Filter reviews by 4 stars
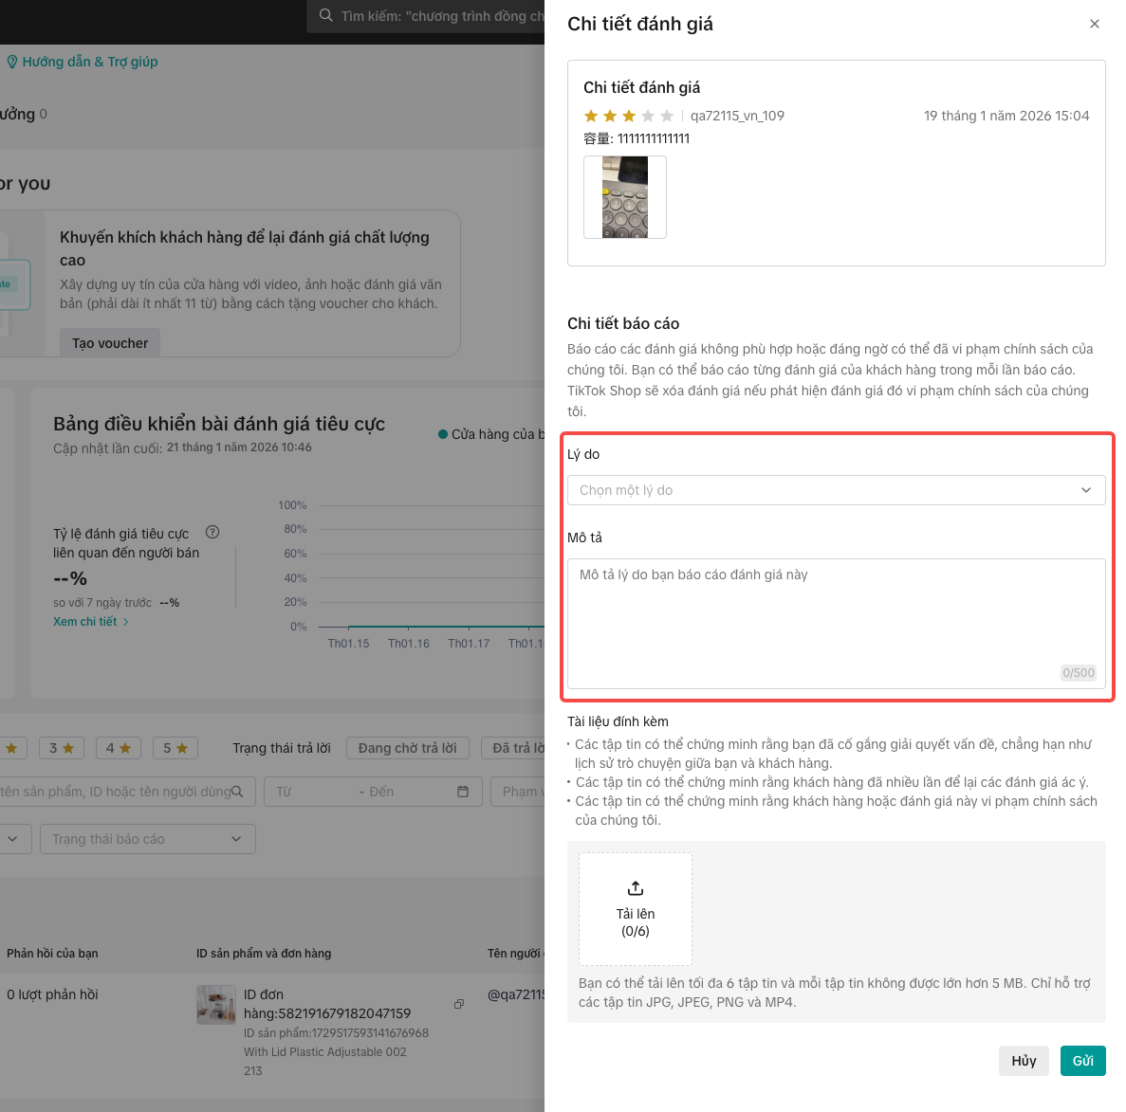Image resolution: width=1126 pixels, height=1112 pixels. coord(119,748)
